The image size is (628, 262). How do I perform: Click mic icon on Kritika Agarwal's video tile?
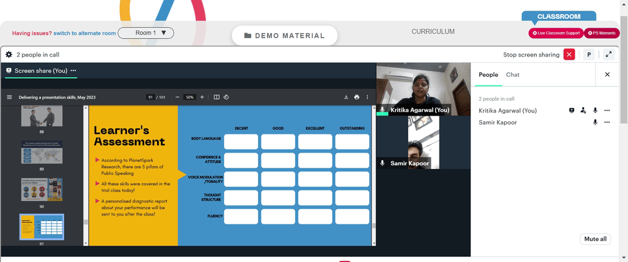tap(382, 110)
